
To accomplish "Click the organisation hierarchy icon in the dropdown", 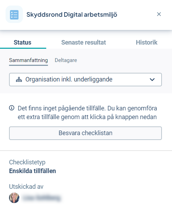I will point(19,79).
